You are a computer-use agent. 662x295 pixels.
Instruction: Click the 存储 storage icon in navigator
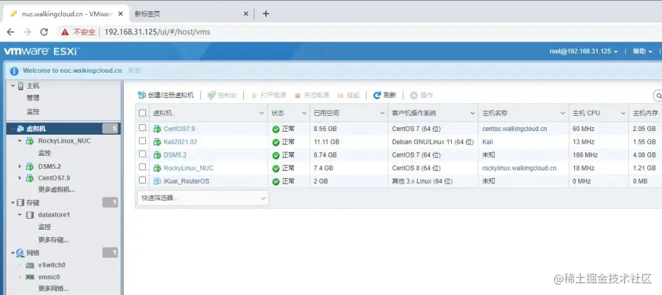pos(20,203)
